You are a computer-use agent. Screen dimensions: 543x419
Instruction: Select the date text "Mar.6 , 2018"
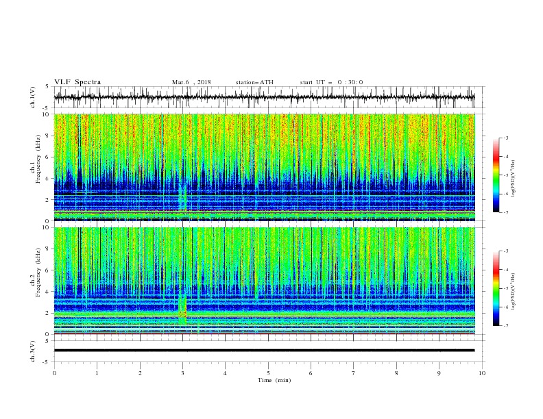[x=191, y=82]
